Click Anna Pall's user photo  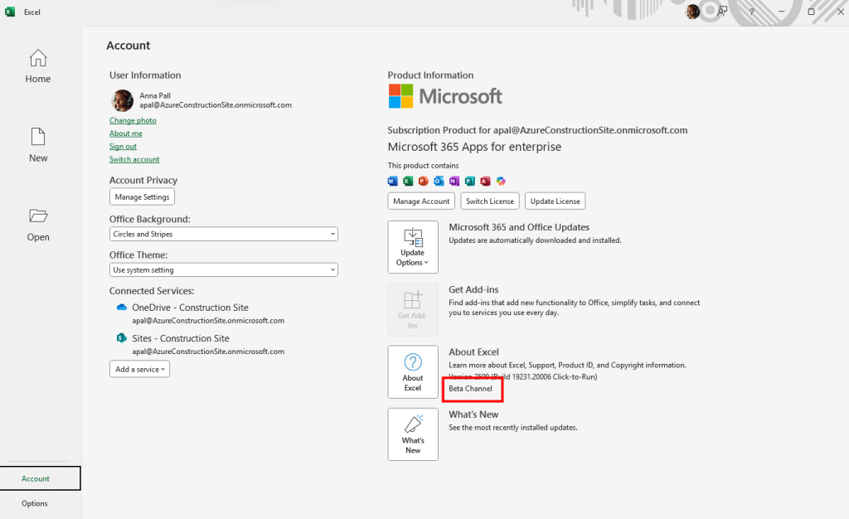[x=123, y=100]
